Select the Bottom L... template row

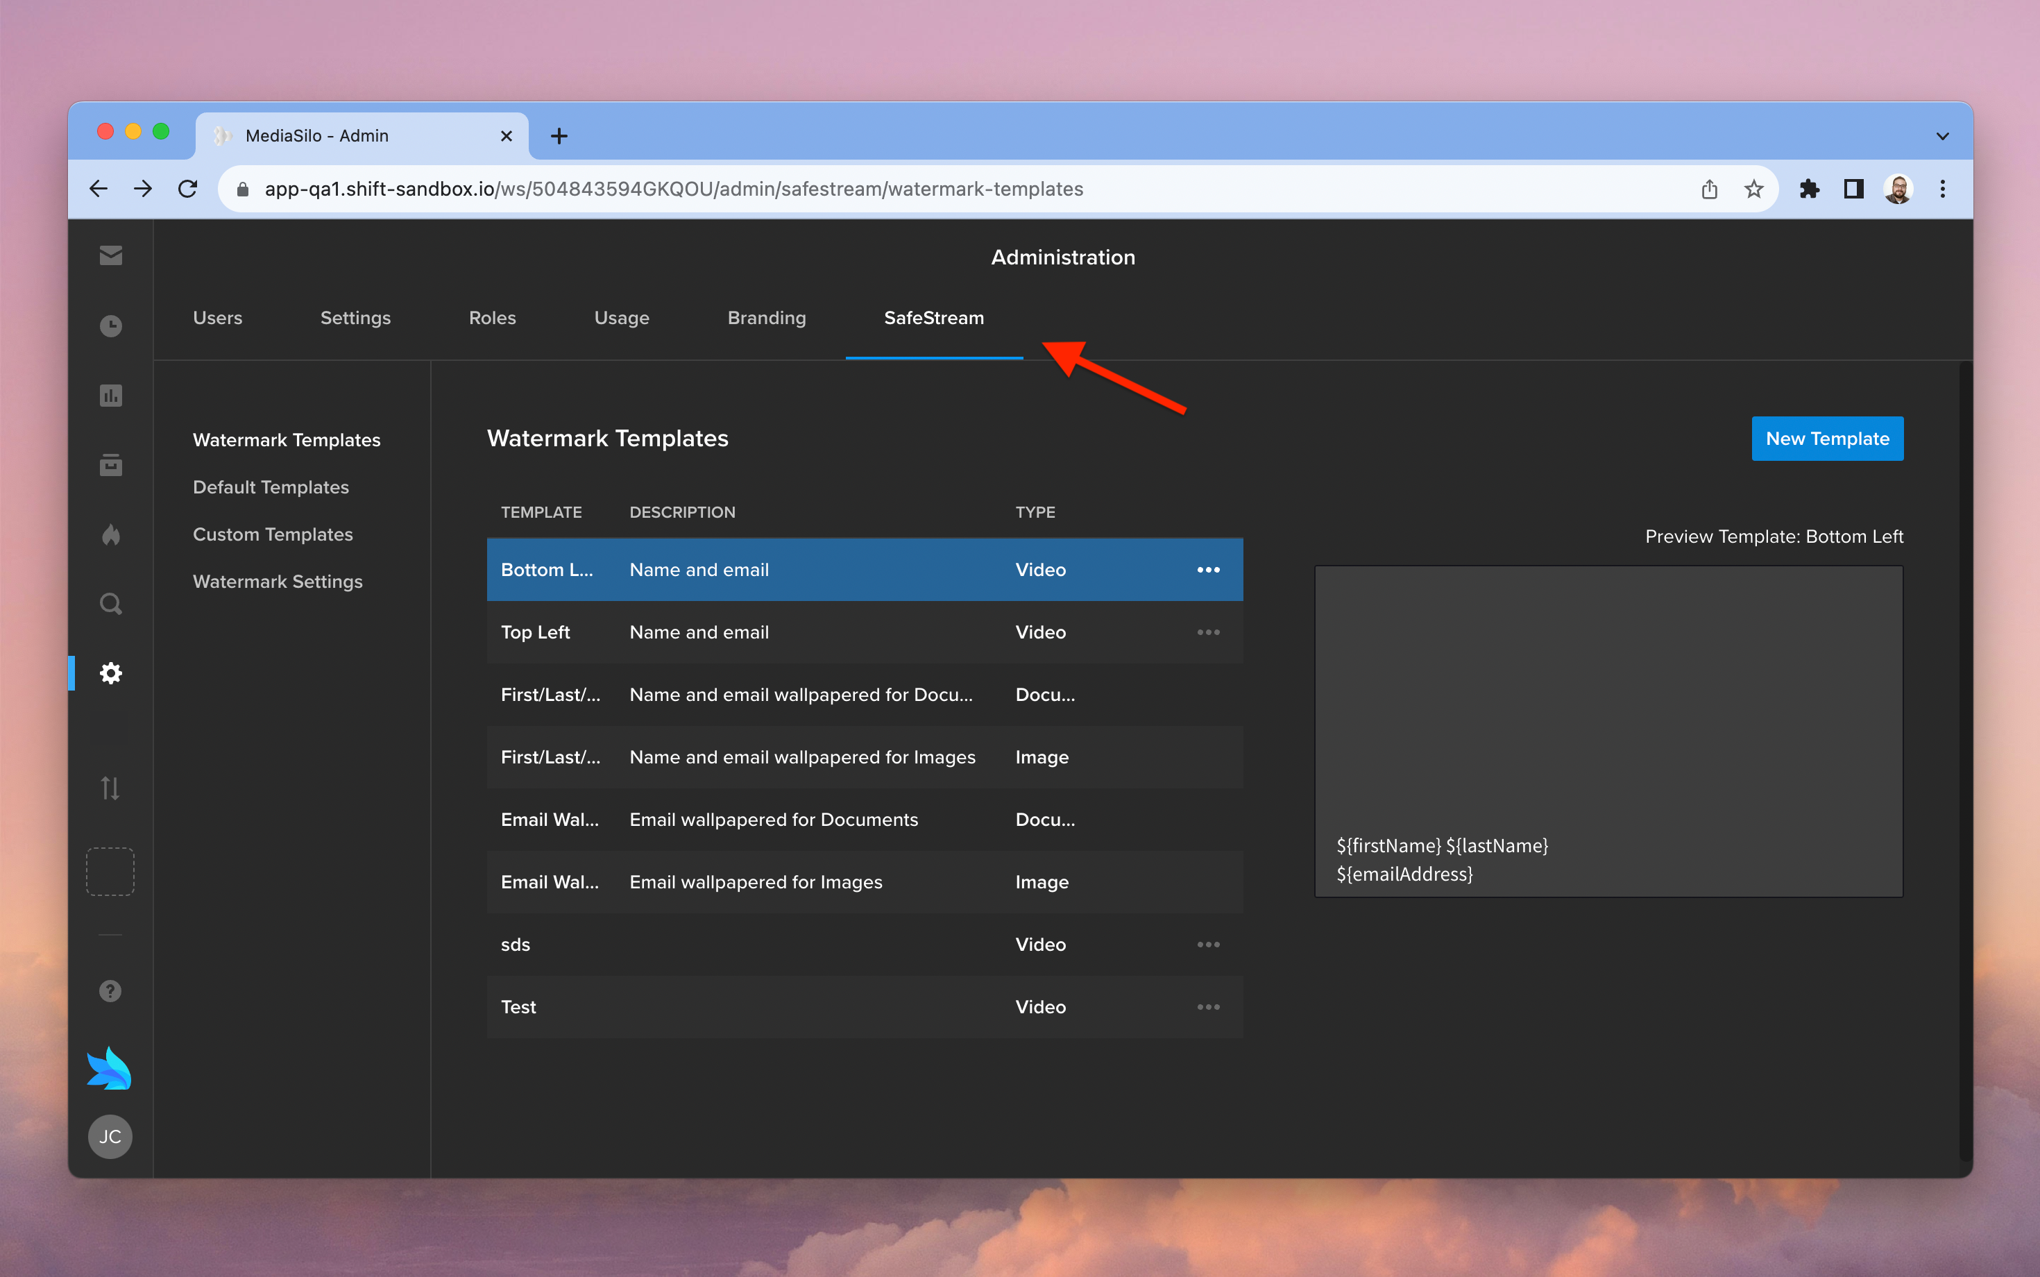pos(865,570)
